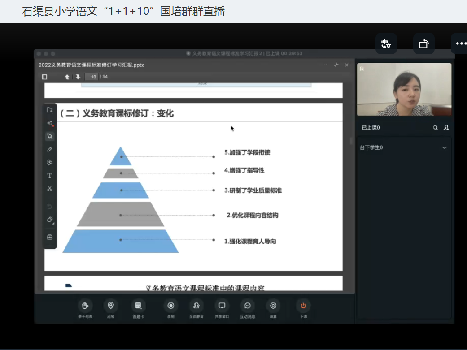Open 互动消息 interactive messages
The image size is (467, 350).
click(247, 306)
